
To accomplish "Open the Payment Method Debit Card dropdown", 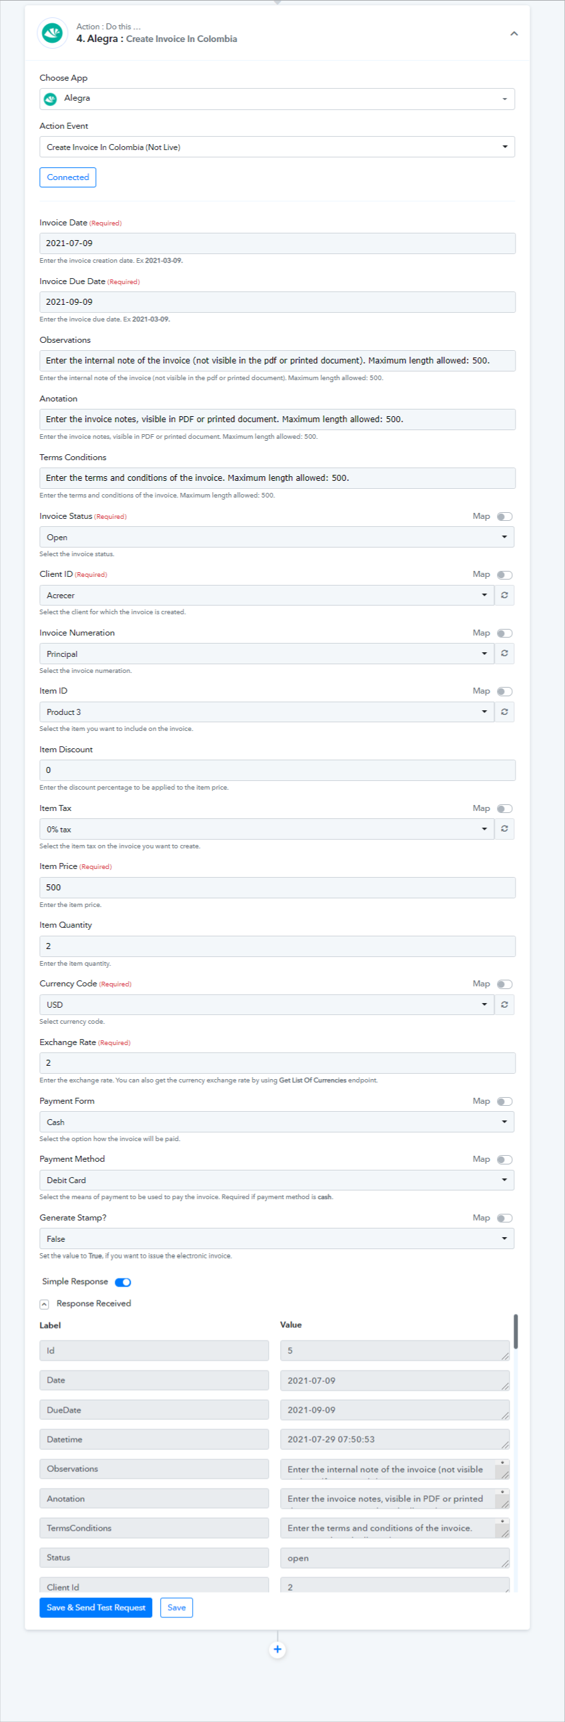I will tap(277, 1180).
